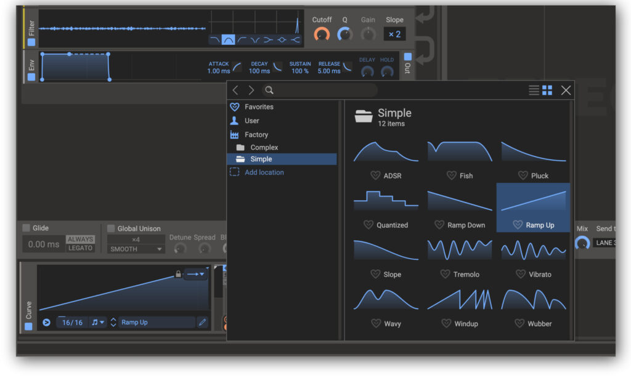Set glide mode to LEGATO

click(81, 248)
